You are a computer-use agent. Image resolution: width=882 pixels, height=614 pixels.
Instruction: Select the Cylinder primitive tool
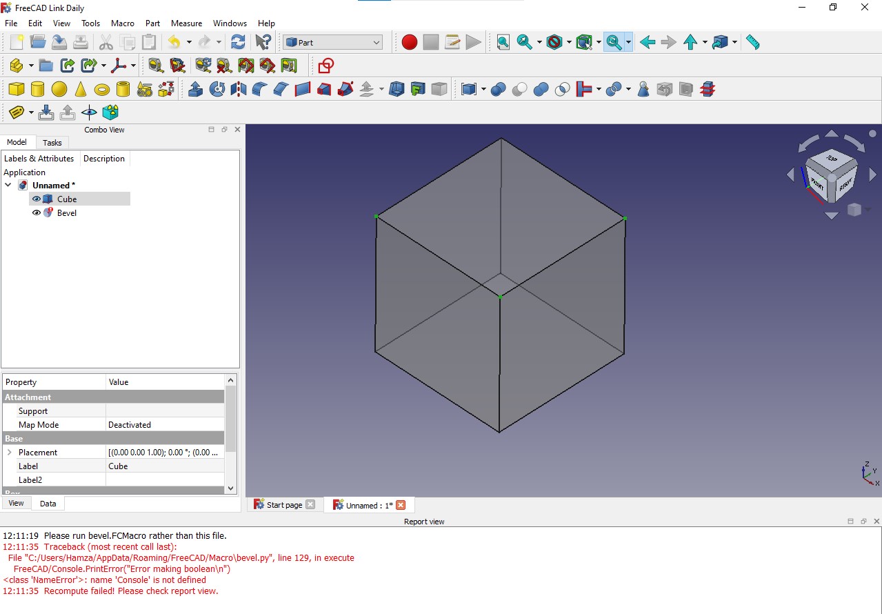click(37, 88)
